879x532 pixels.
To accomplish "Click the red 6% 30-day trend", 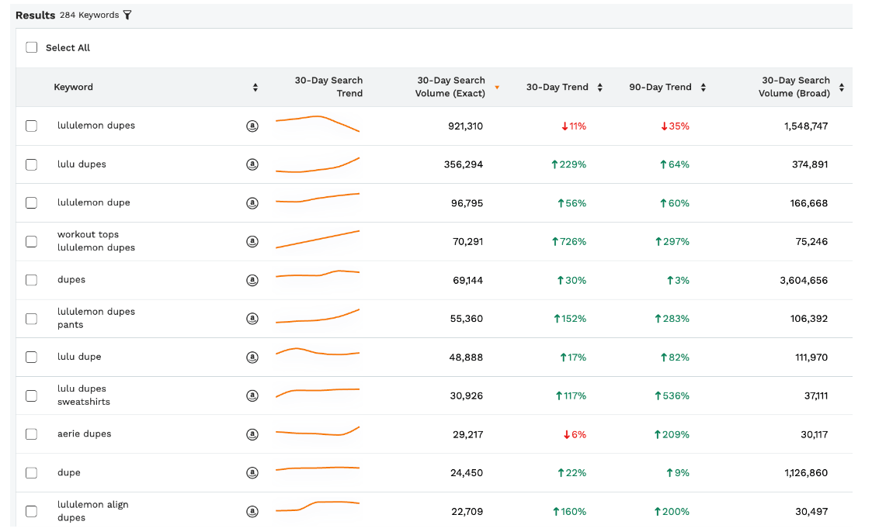I will [575, 434].
